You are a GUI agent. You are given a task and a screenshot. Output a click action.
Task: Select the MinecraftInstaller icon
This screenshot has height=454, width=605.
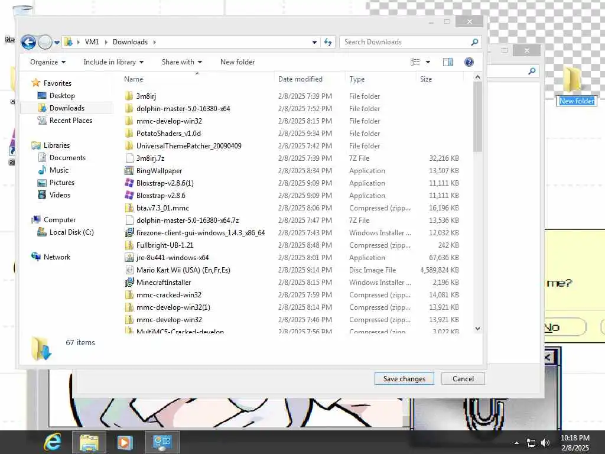pyautogui.click(x=129, y=282)
